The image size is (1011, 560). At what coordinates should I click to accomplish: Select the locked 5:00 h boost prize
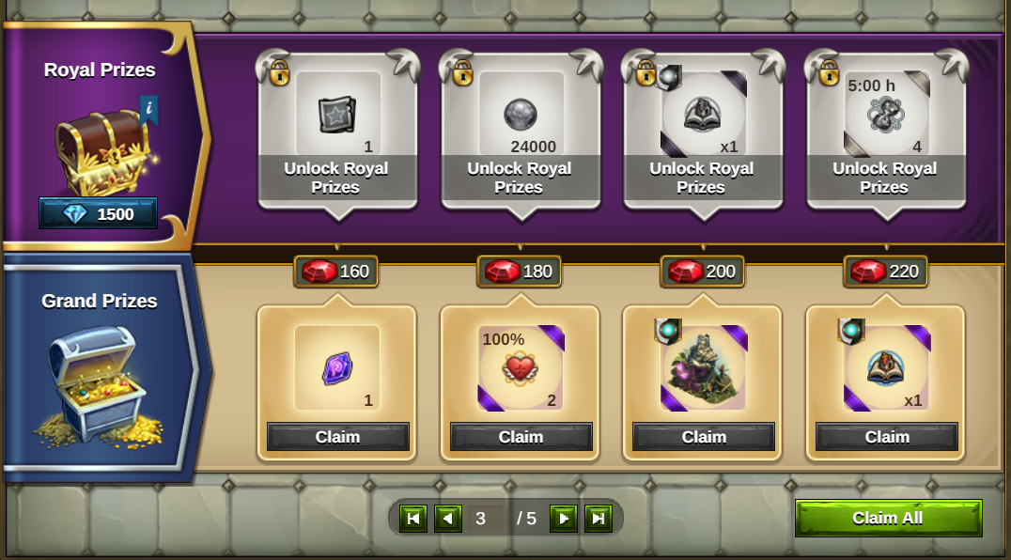[x=887, y=115]
